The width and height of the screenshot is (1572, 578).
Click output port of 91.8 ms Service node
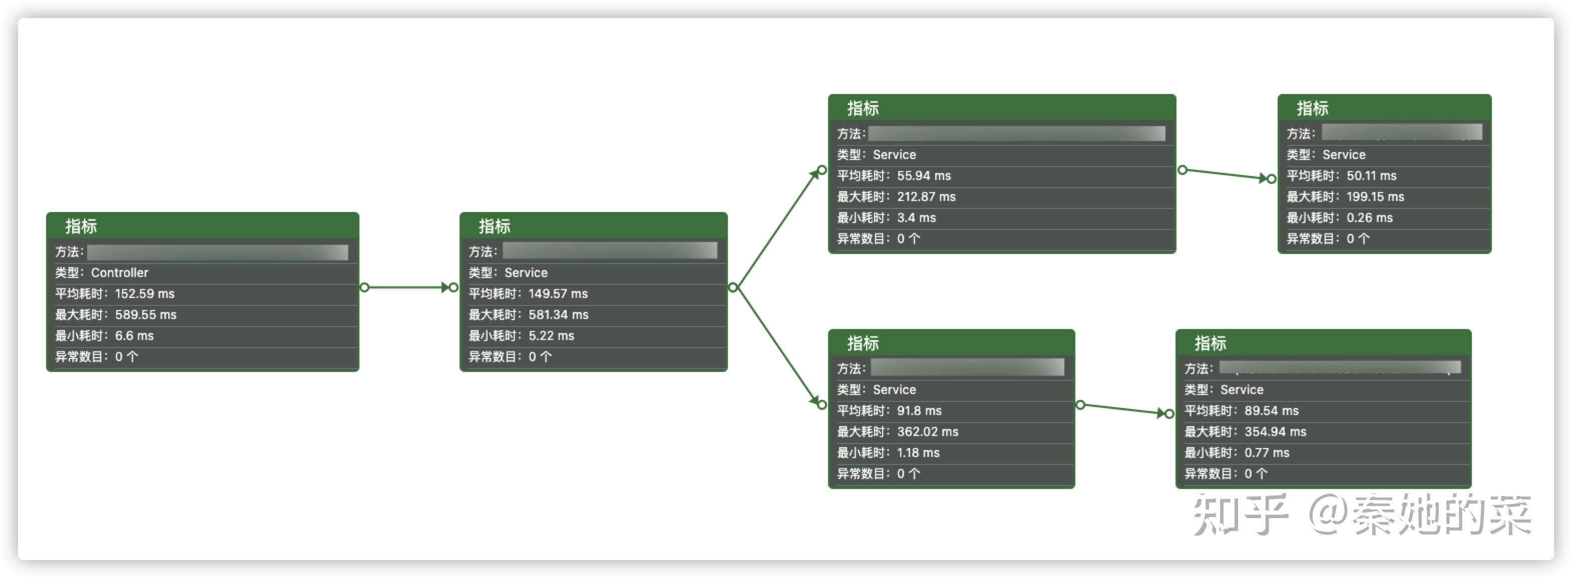1080,405
